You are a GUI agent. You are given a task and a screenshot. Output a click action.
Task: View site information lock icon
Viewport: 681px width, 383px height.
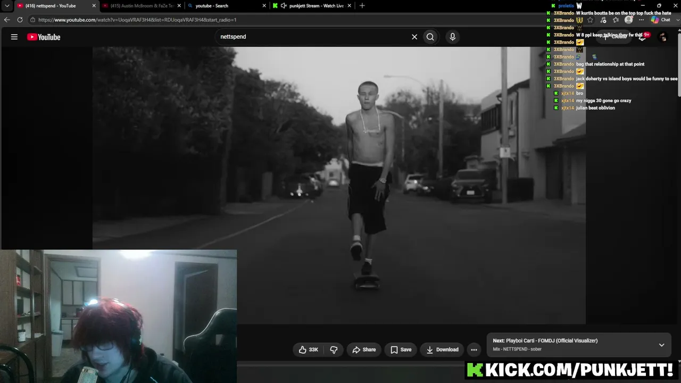click(33, 20)
